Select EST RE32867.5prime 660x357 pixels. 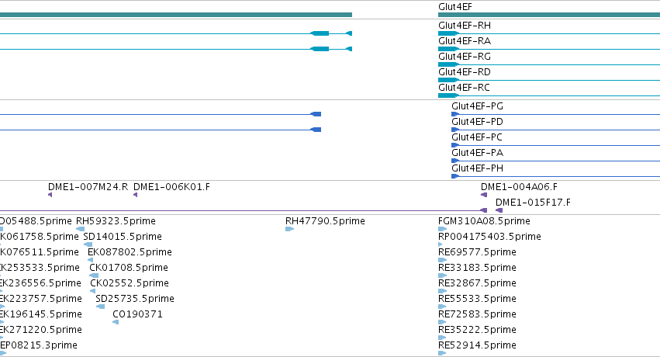pos(477,284)
